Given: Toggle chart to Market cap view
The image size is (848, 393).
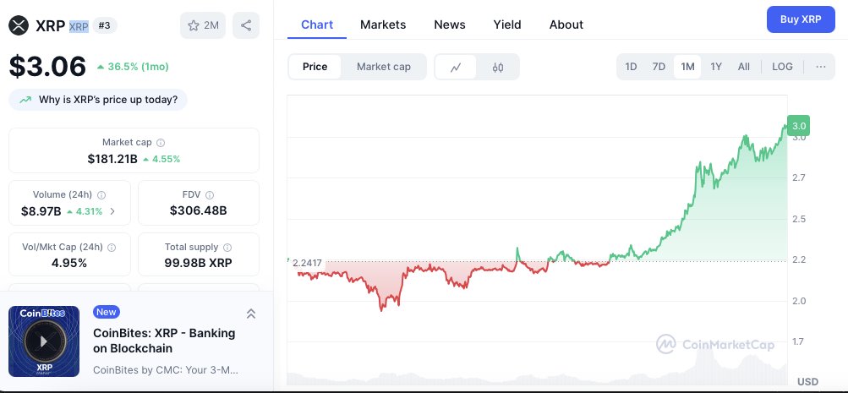Looking at the screenshot, I should [x=384, y=67].
